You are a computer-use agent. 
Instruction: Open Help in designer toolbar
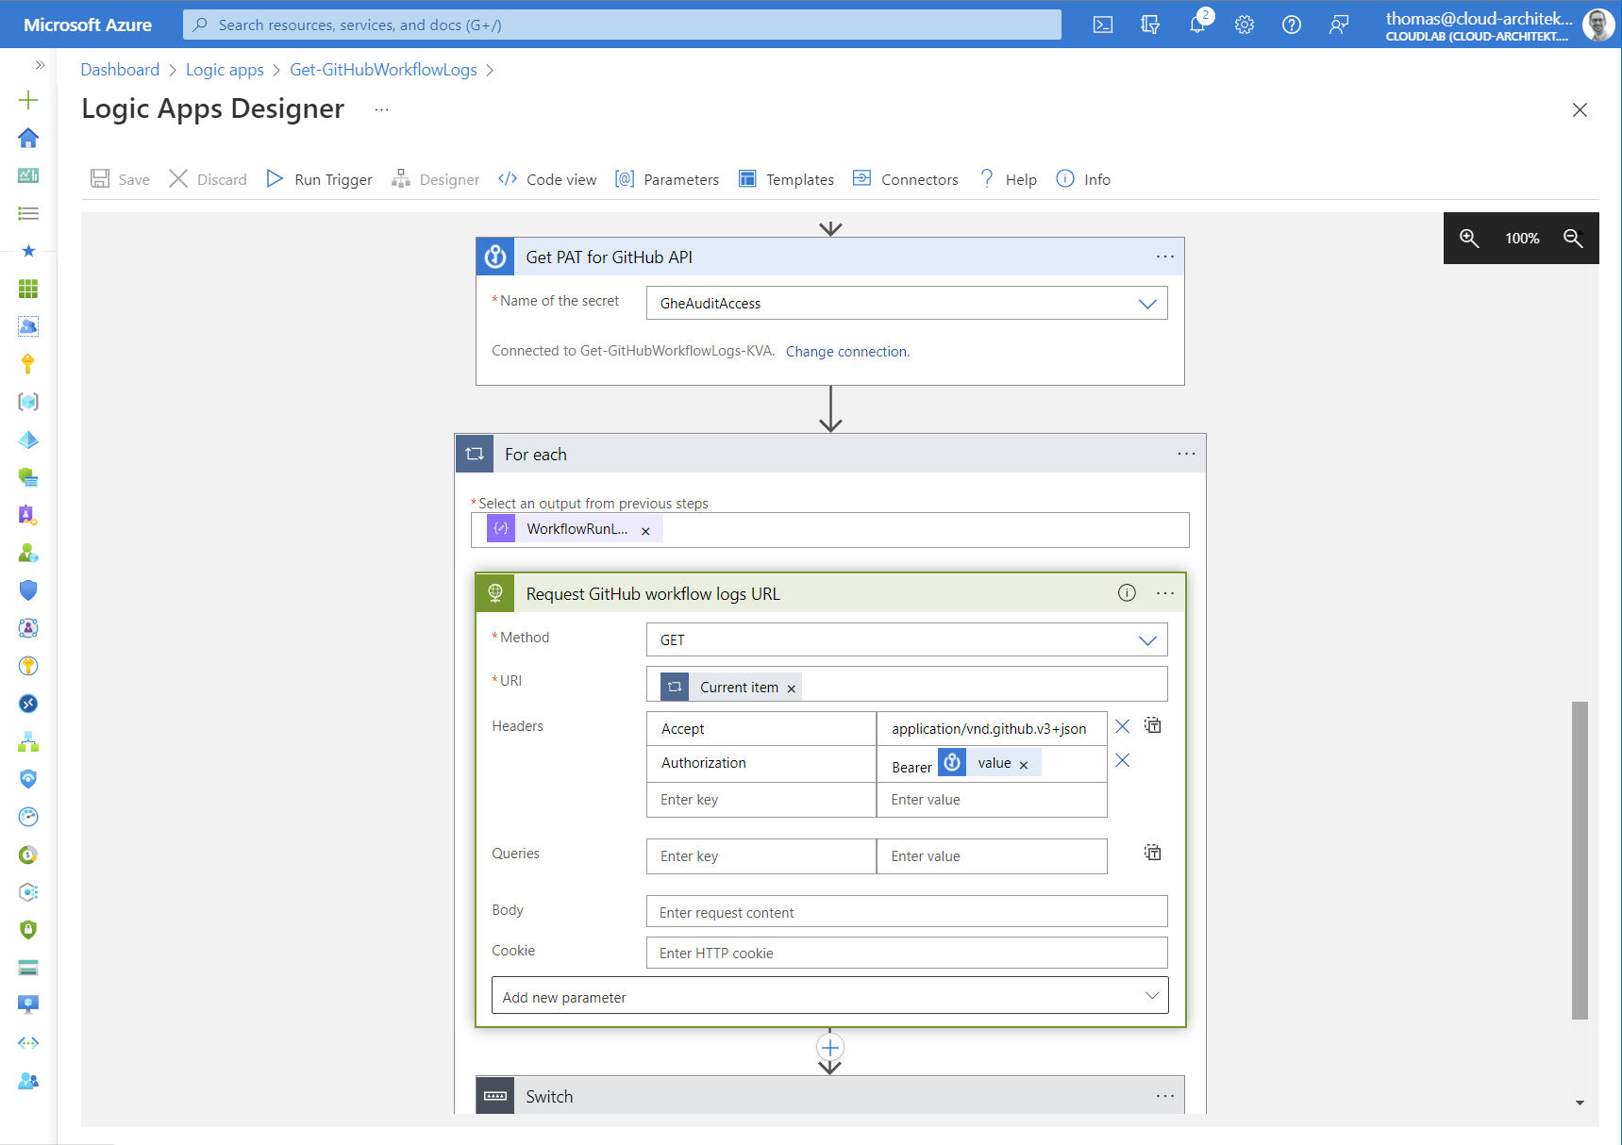point(1008,179)
